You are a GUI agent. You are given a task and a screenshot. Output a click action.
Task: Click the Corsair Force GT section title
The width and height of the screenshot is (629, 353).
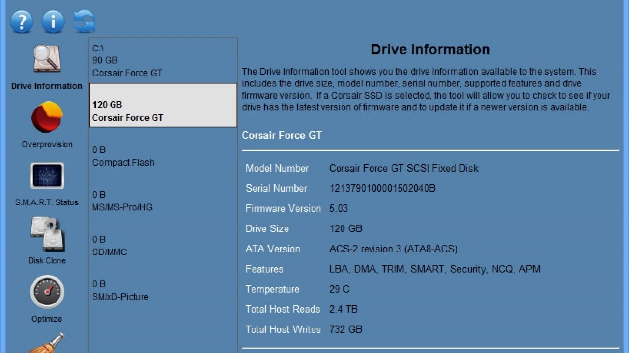coord(282,135)
